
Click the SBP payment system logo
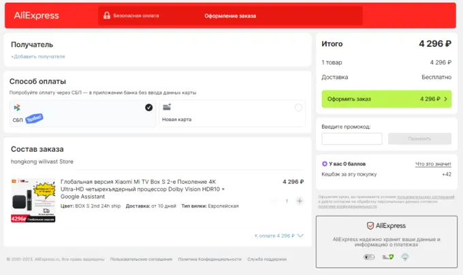point(17,108)
